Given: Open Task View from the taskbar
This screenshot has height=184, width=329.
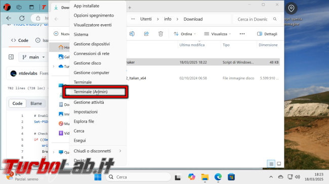Looking at the screenshot, I should point(178,177).
